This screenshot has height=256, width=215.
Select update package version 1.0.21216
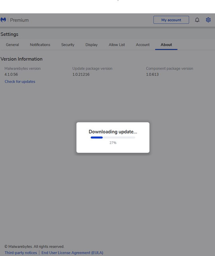click(x=81, y=74)
